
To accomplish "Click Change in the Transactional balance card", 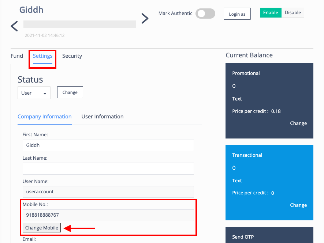I will [x=298, y=205].
